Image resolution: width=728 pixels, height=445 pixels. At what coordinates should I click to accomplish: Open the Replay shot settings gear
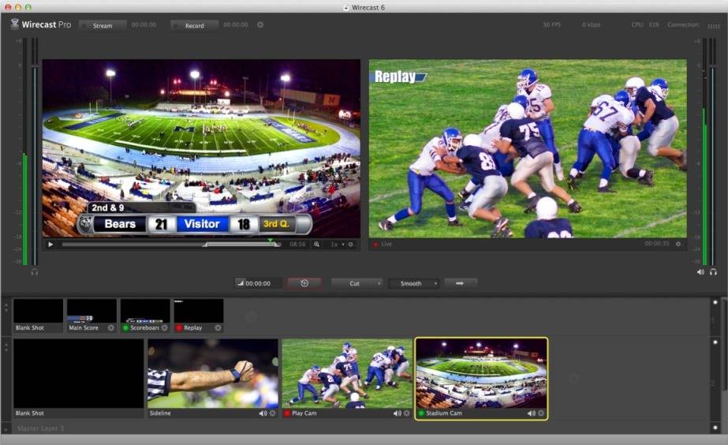pyautogui.click(x=218, y=327)
